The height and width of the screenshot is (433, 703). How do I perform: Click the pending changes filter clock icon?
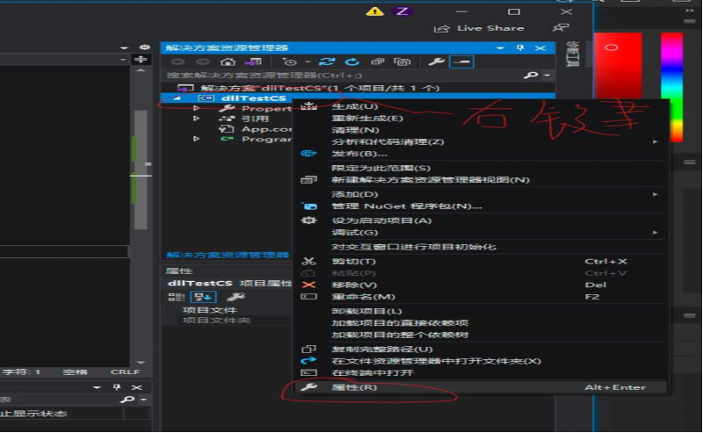coord(290,61)
